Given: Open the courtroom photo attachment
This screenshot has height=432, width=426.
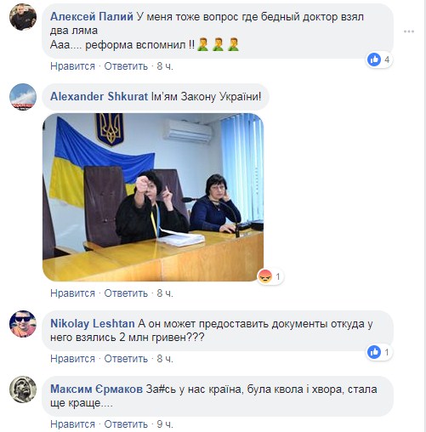Looking at the screenshot, I should point(153,197).
